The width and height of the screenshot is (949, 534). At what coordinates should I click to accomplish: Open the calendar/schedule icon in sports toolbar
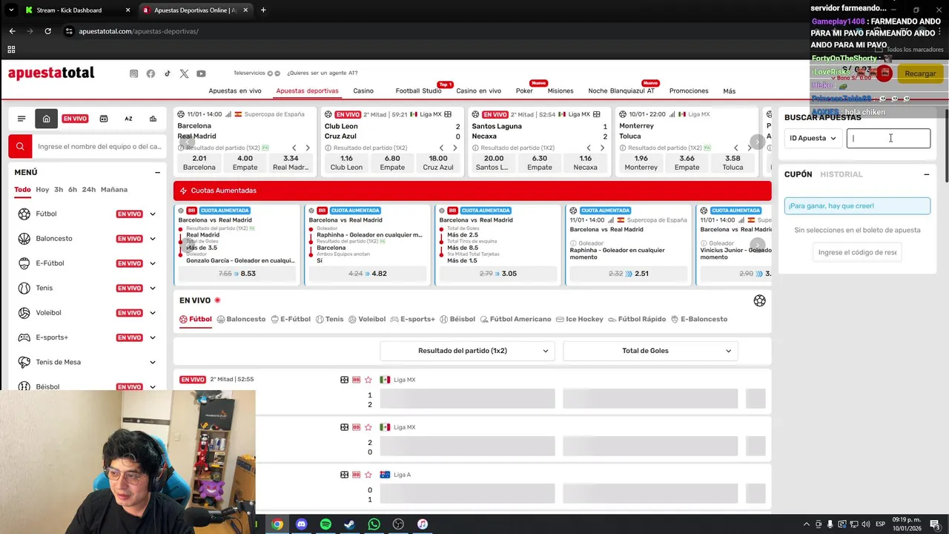104,119
